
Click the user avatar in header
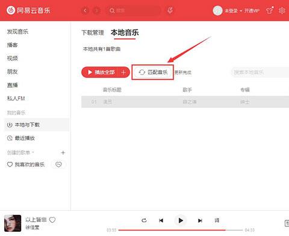[x=217, y=10]
